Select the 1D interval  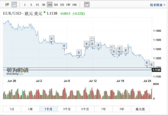[x=62, y=5]
